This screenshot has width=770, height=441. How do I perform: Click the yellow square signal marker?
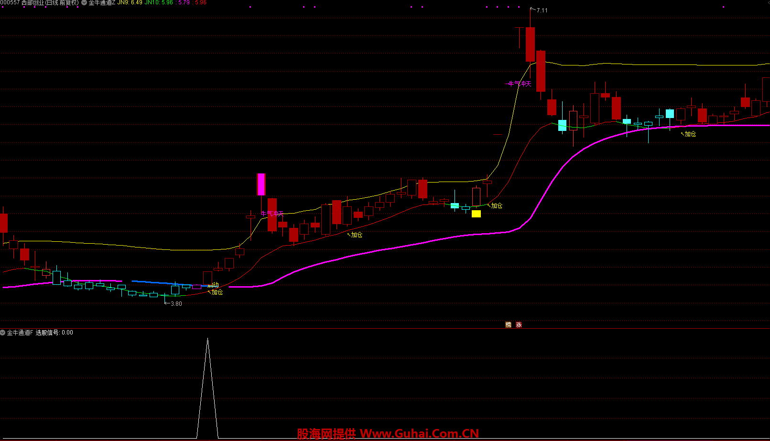click(x=476, y=214)
